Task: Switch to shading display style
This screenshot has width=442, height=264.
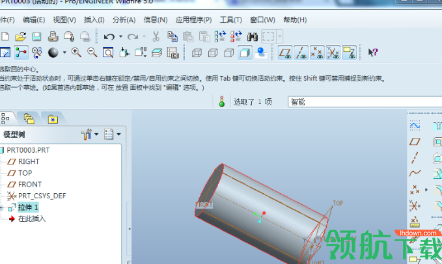Action: coord(245,53)
